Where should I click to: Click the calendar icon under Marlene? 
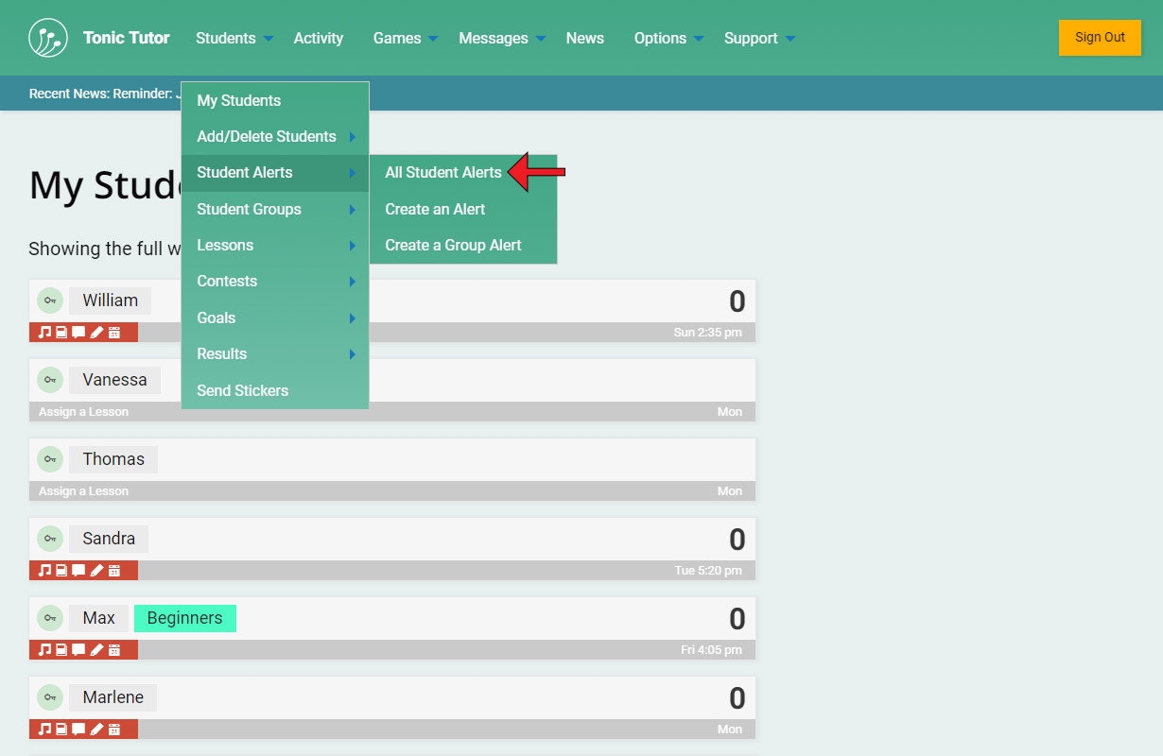pos(114,730)
